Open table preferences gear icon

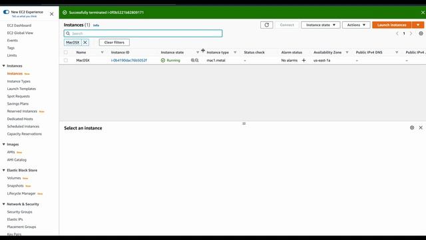pos(421,33)
